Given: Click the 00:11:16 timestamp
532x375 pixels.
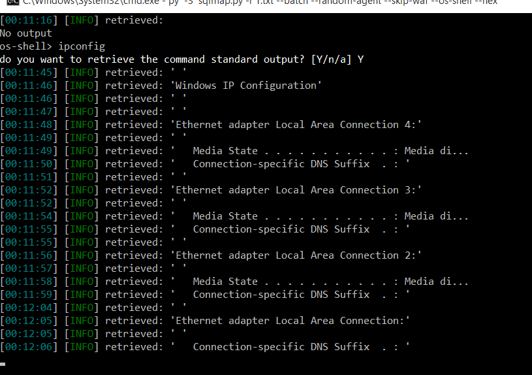Looking at the screenshot, I should click(29, 20).
